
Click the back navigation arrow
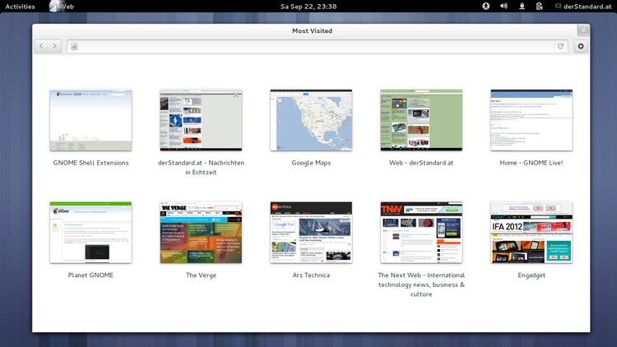pos(42,46)
